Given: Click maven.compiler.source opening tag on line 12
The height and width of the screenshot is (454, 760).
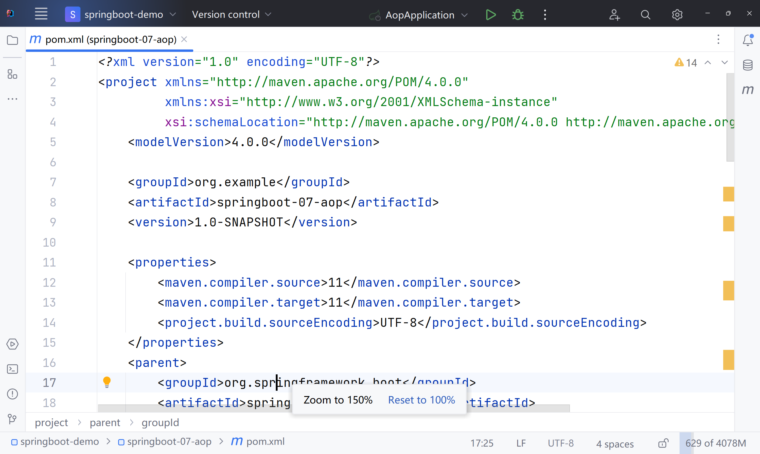Looking at the screenshot, I should click(243, 283).
